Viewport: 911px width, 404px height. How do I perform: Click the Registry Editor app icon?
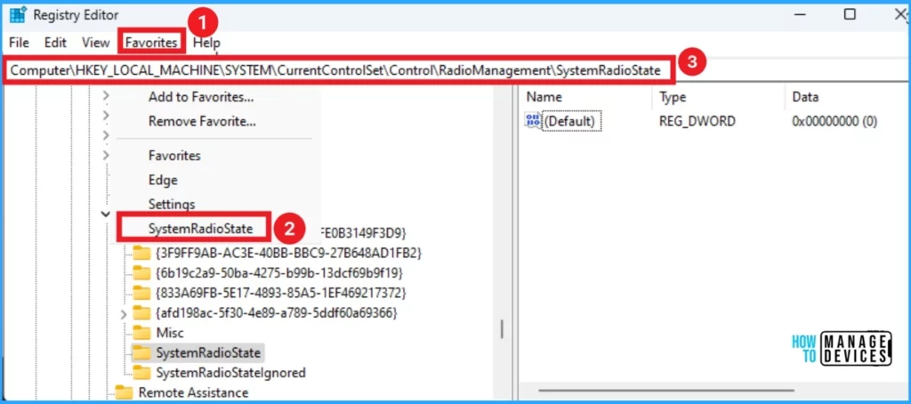click(x=18, y=14)
